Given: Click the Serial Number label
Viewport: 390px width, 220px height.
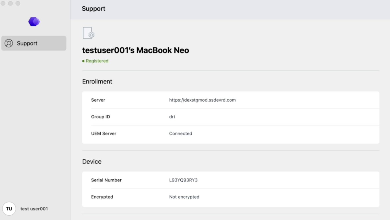Looking at the screenshot, I should pos(106,180).
